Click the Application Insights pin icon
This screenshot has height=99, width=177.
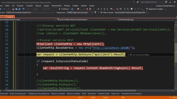click(147, 9)
